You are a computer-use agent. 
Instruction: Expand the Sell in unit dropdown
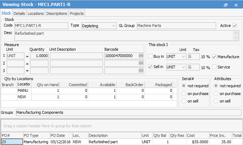click(183, 67)
